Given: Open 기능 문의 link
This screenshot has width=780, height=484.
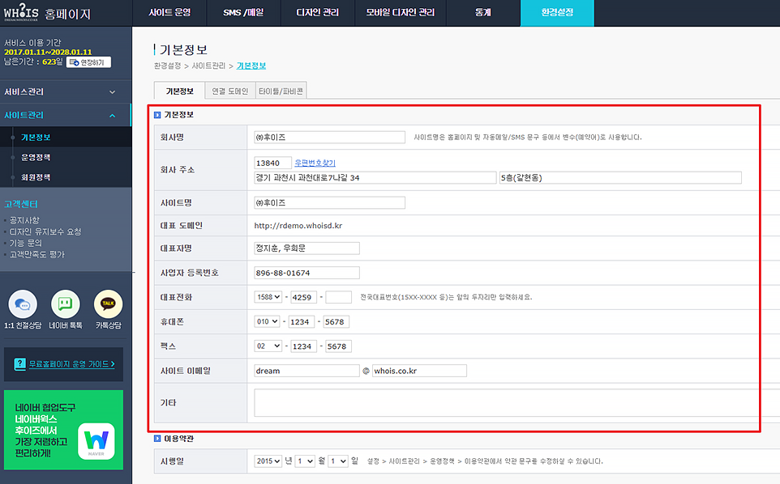Looking at the screenshot, I should point(26,243).
